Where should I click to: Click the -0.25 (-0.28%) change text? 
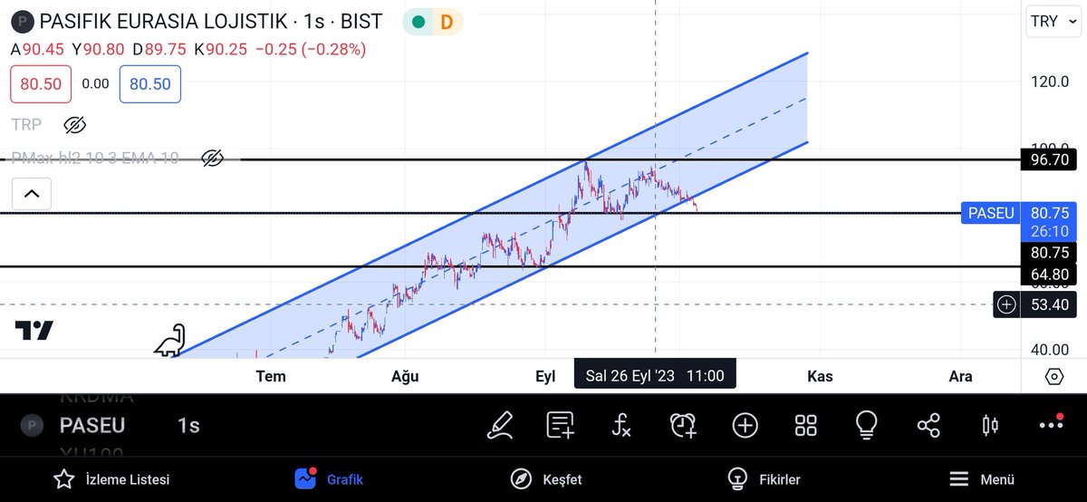click(311, 49)
